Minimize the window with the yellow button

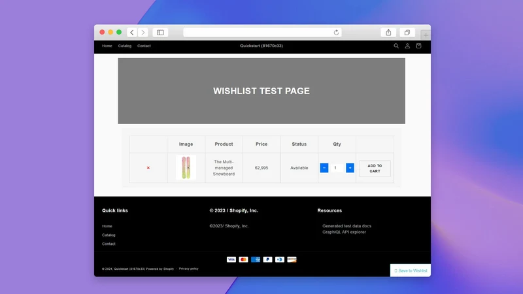(x=110, y=32)
